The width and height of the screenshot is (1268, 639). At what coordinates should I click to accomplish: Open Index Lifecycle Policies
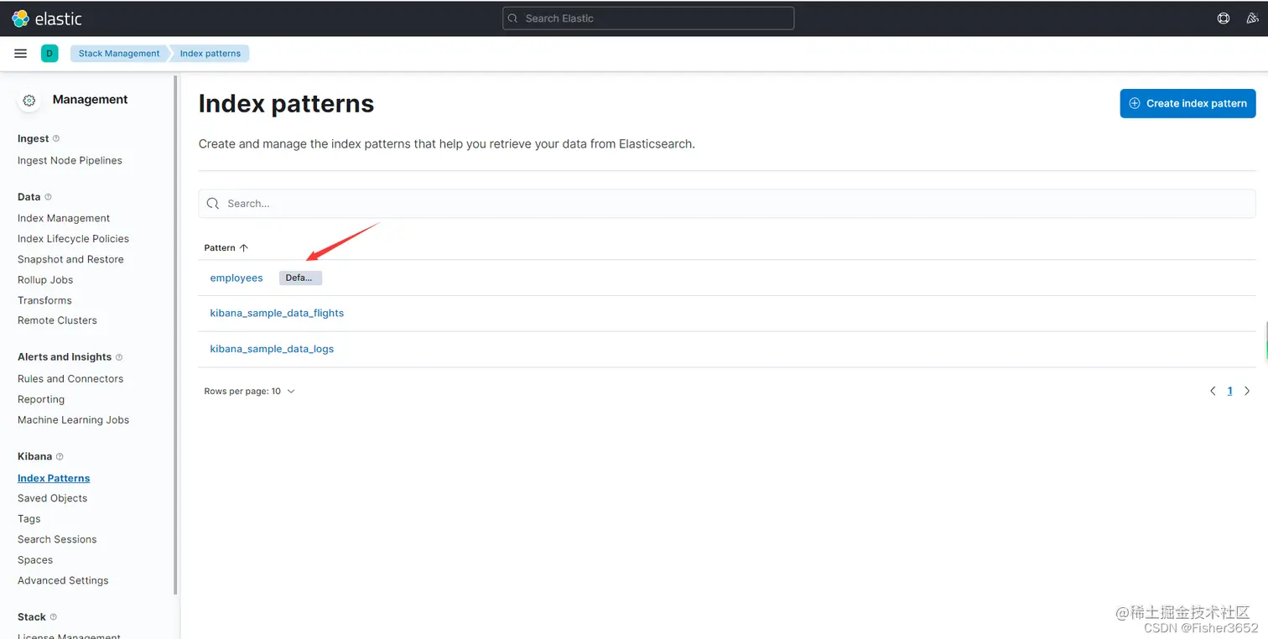click(x=73, y=239)
